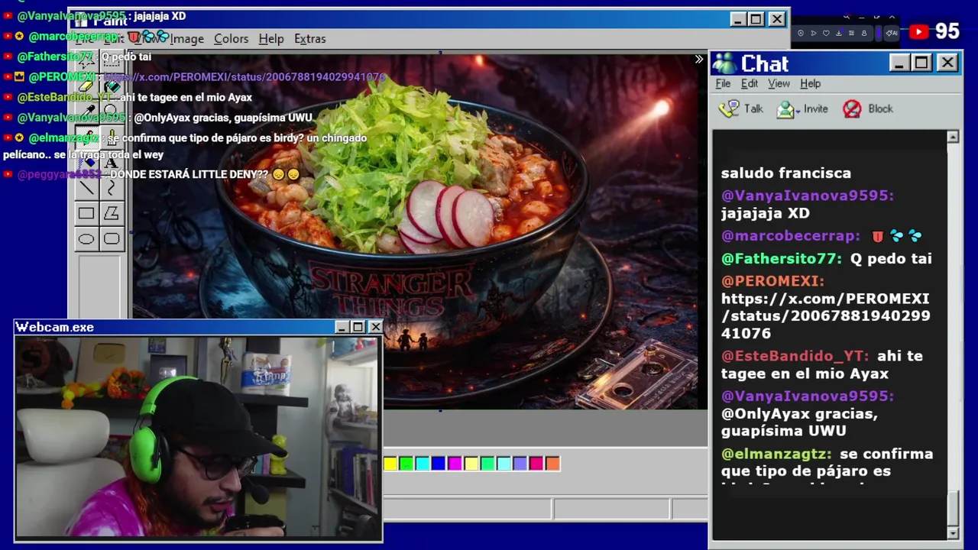
Task: Click the double chevron above the image
Action: pyautogui.click(x=698, y=59)
